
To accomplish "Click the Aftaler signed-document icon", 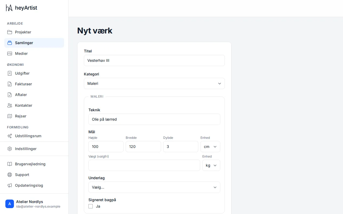I will coord(10,95).
